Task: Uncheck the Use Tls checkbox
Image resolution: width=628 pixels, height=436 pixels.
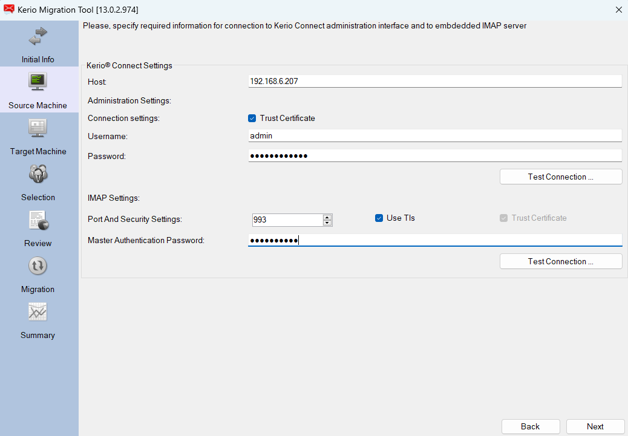Action: [x=379, y=218]
